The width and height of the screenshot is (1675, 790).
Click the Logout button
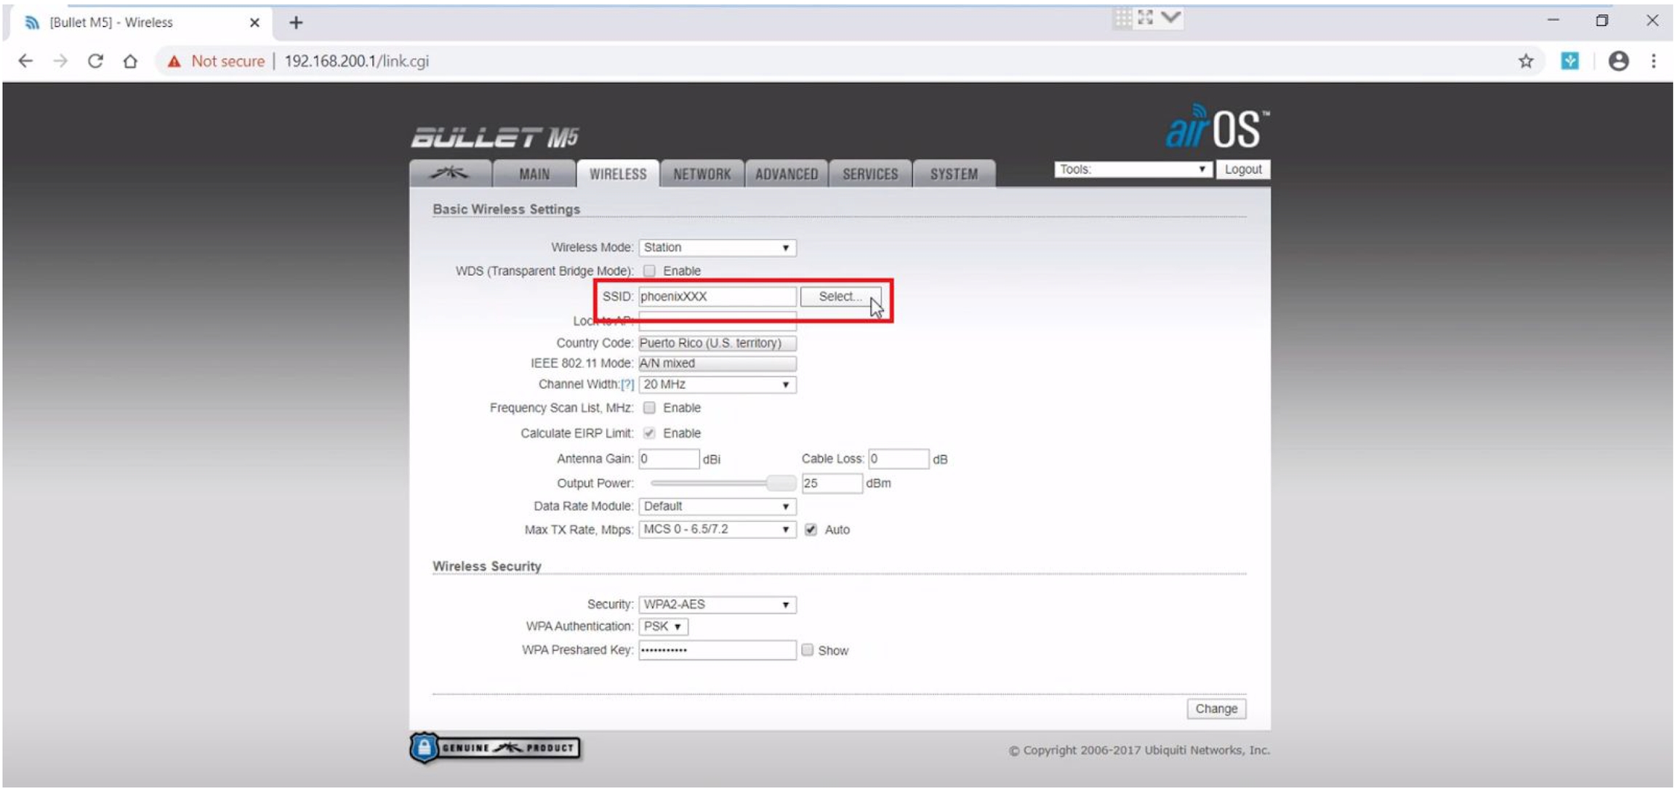1243,169
